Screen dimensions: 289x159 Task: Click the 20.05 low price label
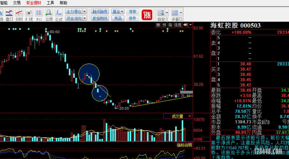124,108
